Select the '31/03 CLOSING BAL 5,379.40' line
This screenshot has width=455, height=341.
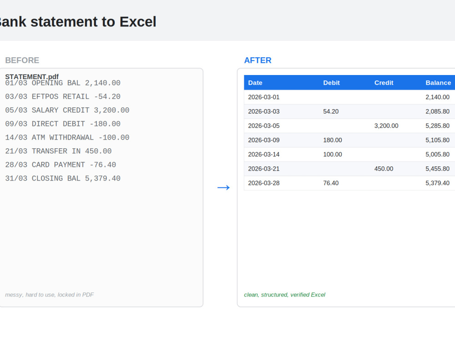pyautogui.click(x=63, y=178)
